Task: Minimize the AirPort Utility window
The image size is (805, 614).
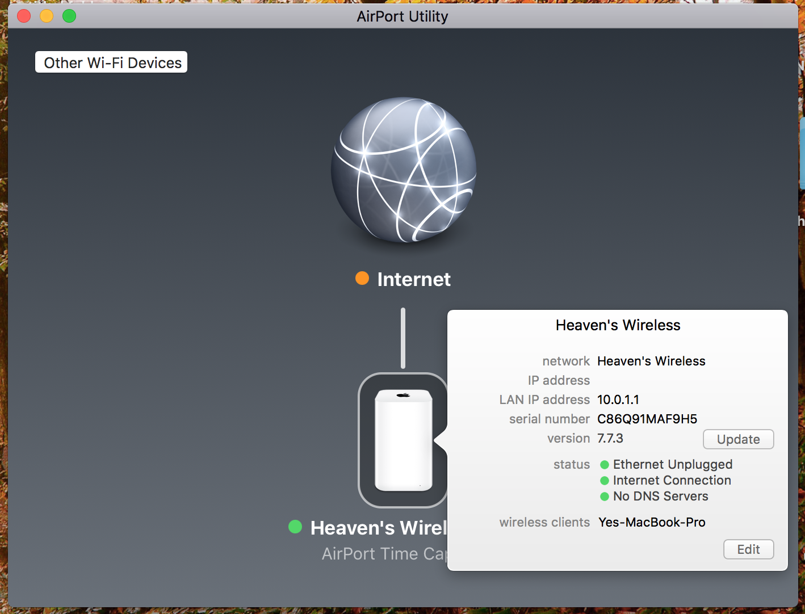Action: [x=47, y=16]
